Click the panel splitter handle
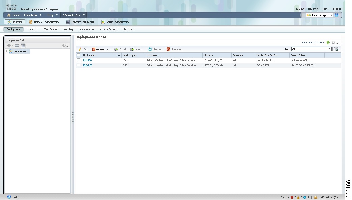Viewport: 352px width, 200px height. [73, 117]
